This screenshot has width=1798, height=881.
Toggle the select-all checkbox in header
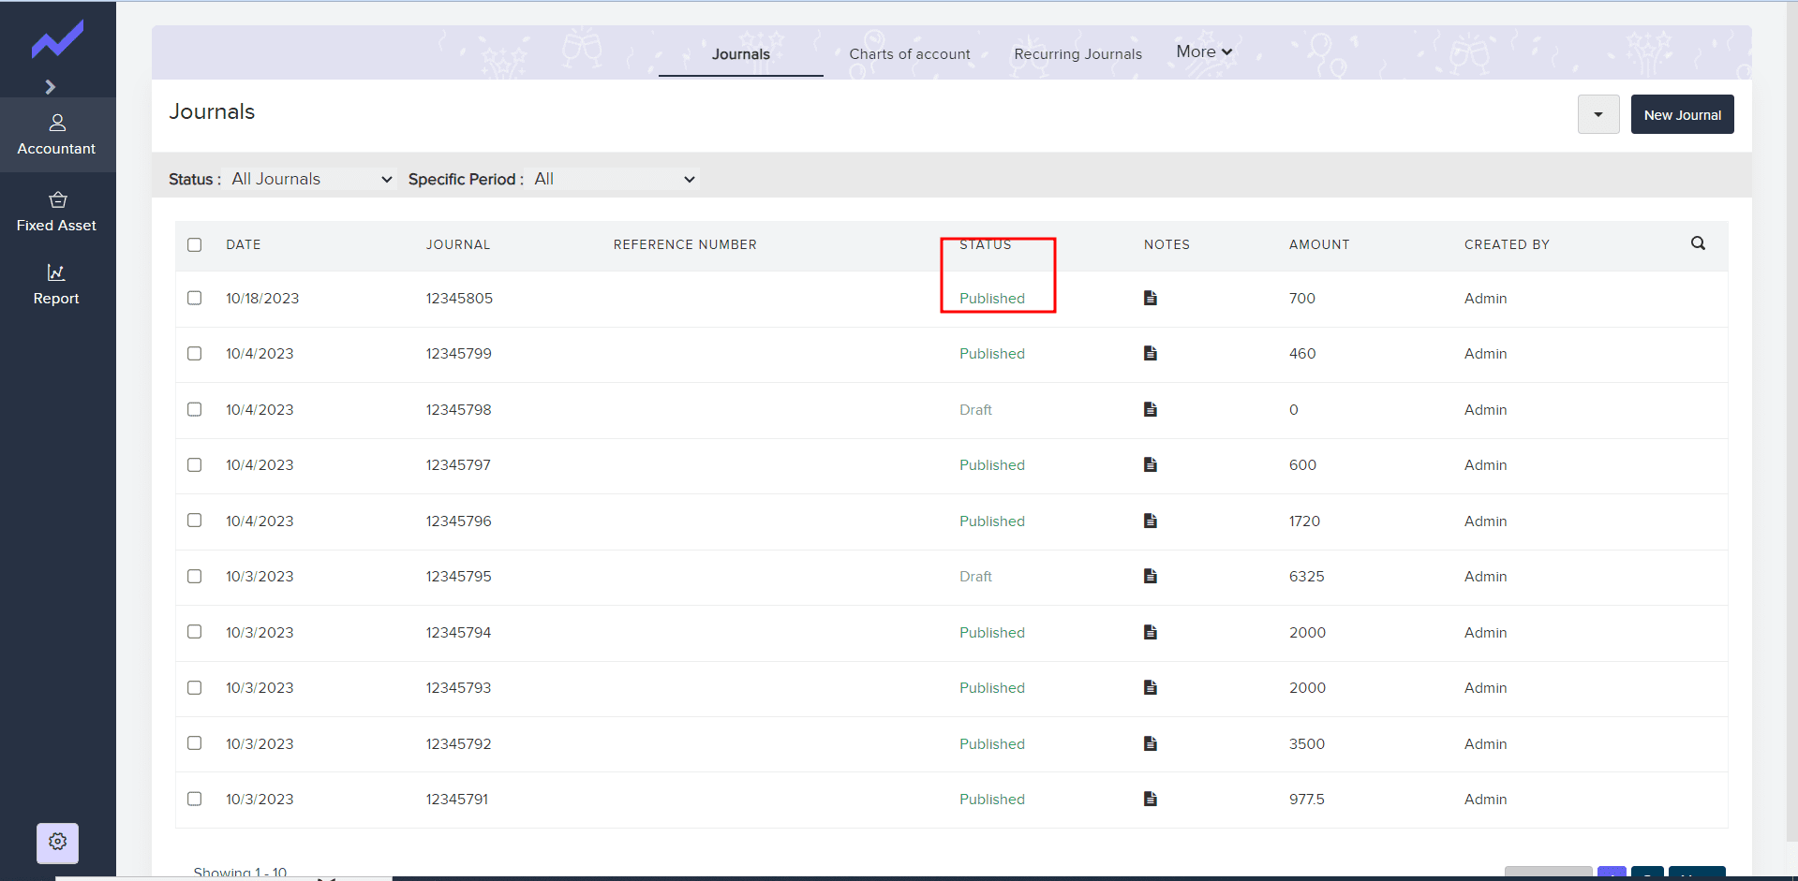tap(194, 244)
